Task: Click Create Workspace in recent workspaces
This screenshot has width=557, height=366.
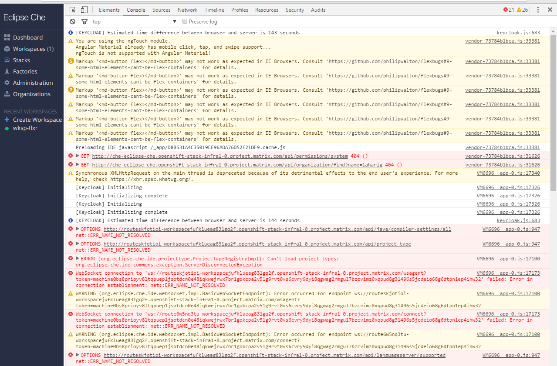Action: [x=37, y=120]
